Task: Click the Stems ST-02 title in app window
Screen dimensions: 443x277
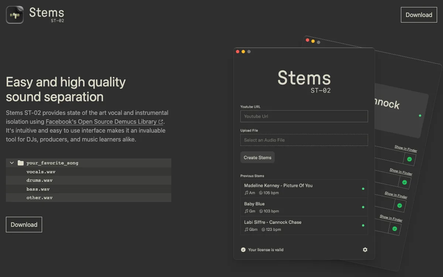Action: pos(304,82)
